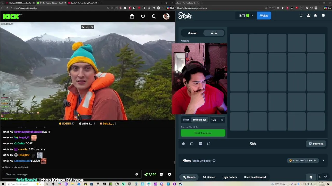Open Kick channel shop icon

pyautogui.click(x=162, y=174)
